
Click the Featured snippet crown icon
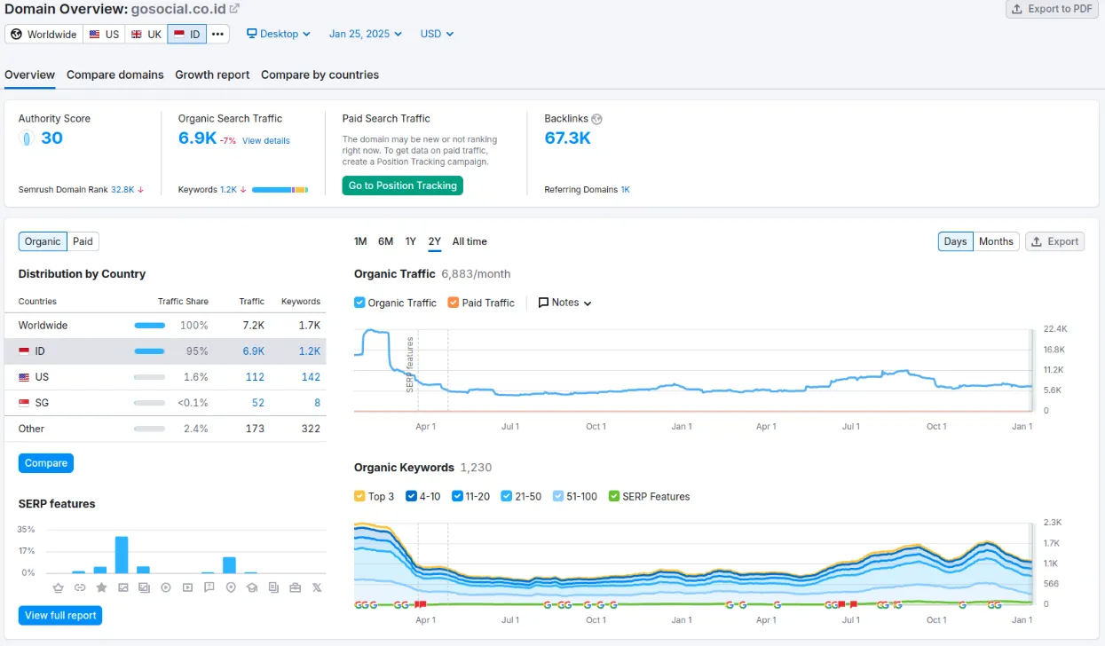59,587
